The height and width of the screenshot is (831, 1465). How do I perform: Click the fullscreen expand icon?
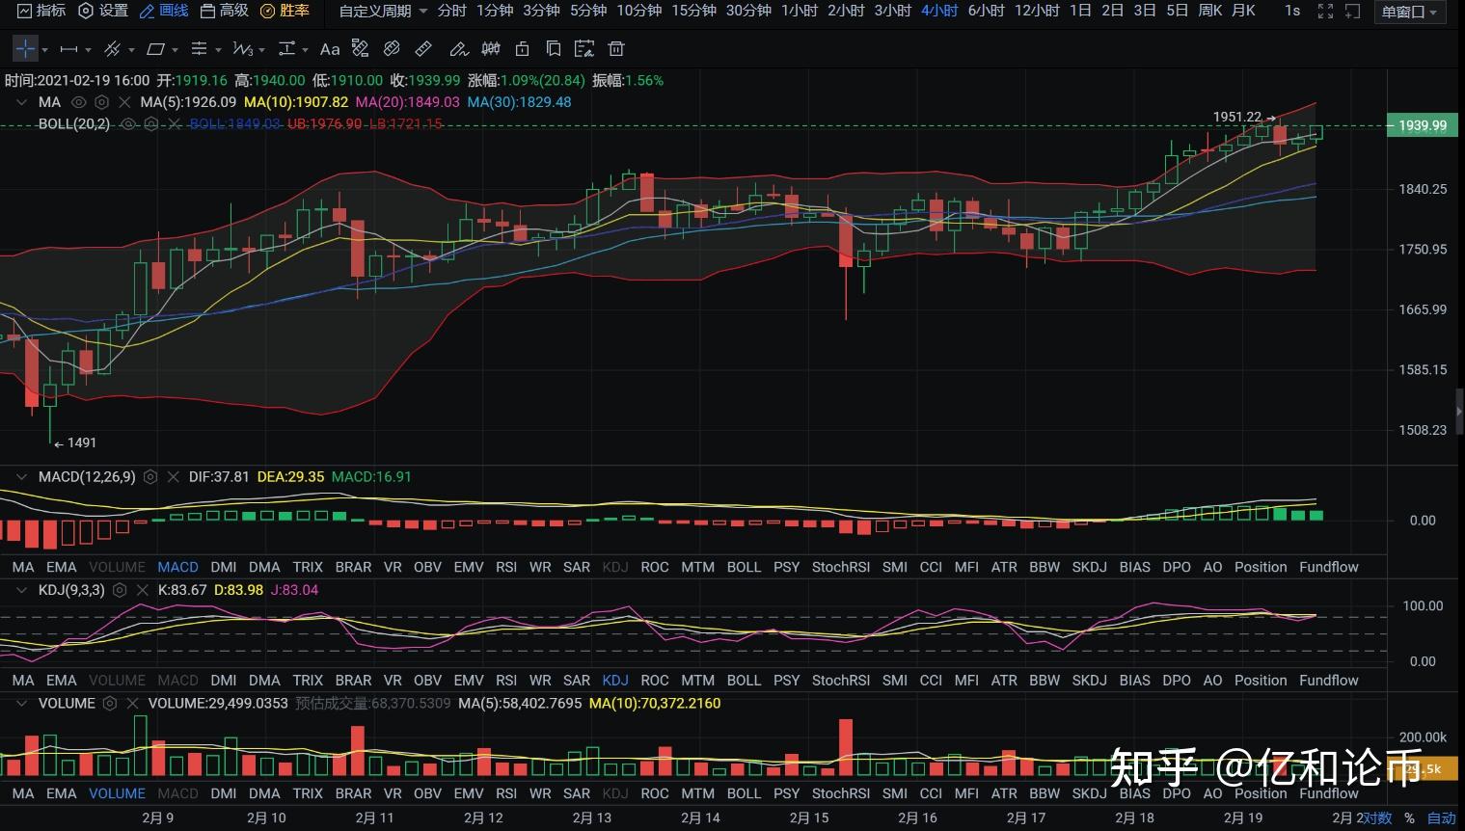[1325, 11]
